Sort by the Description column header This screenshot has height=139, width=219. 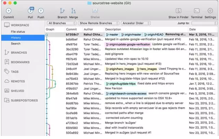click(113, 29)
